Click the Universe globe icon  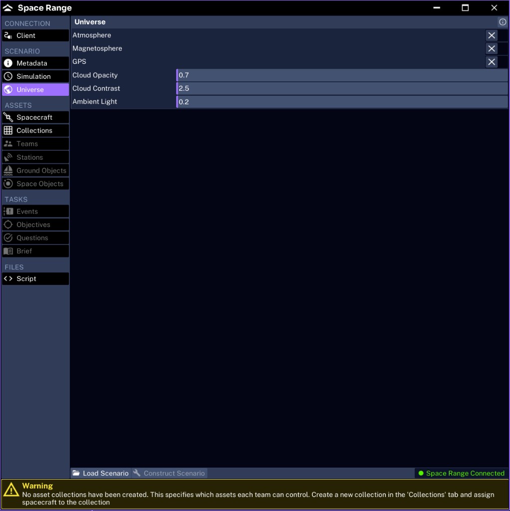coord(8,90)
